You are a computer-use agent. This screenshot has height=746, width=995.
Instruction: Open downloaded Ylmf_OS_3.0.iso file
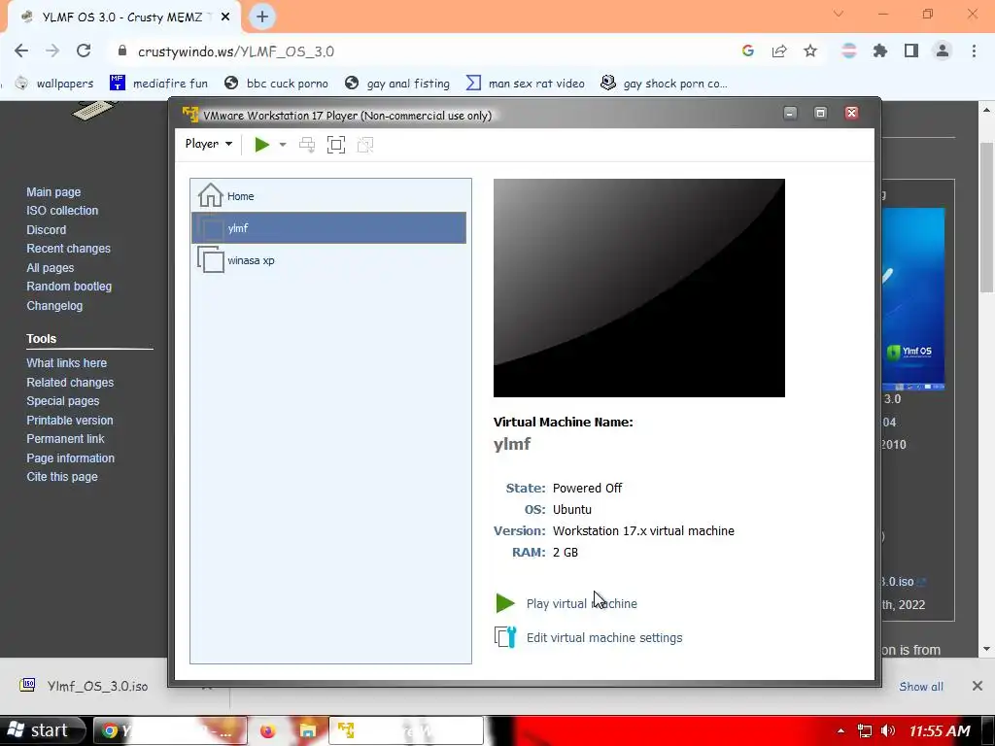86,686
